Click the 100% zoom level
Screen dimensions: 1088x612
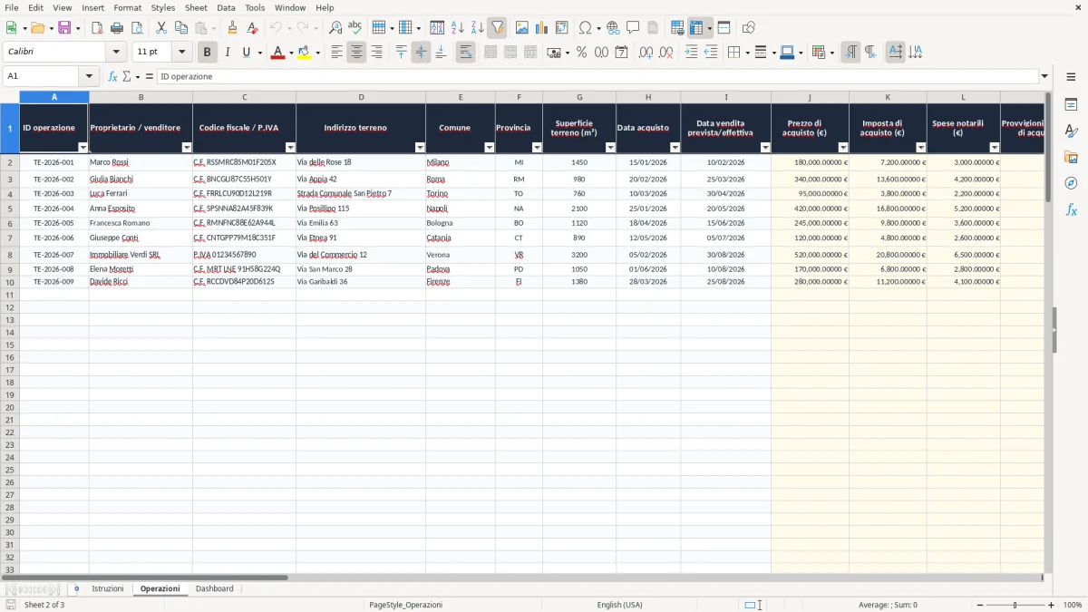coord(1073,605)
